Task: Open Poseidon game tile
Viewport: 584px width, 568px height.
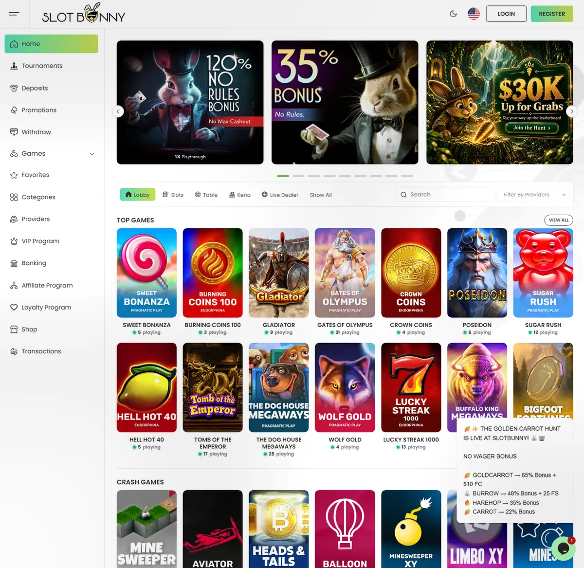Action: (477, 273)
